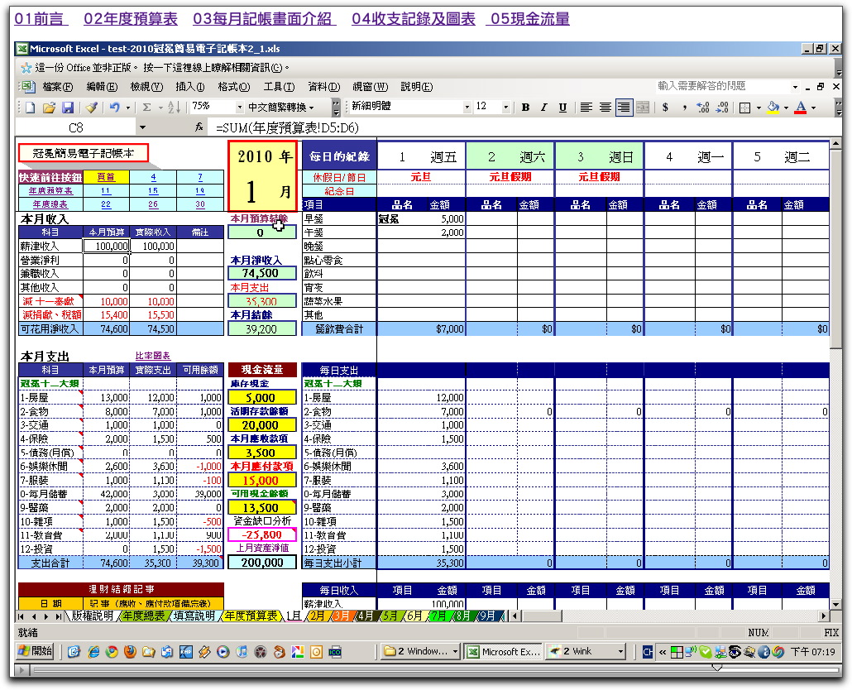This screenshot has height=690, width=852.
Task: Click the Fill Color paint bucket
Action: (x=773, y=108)
